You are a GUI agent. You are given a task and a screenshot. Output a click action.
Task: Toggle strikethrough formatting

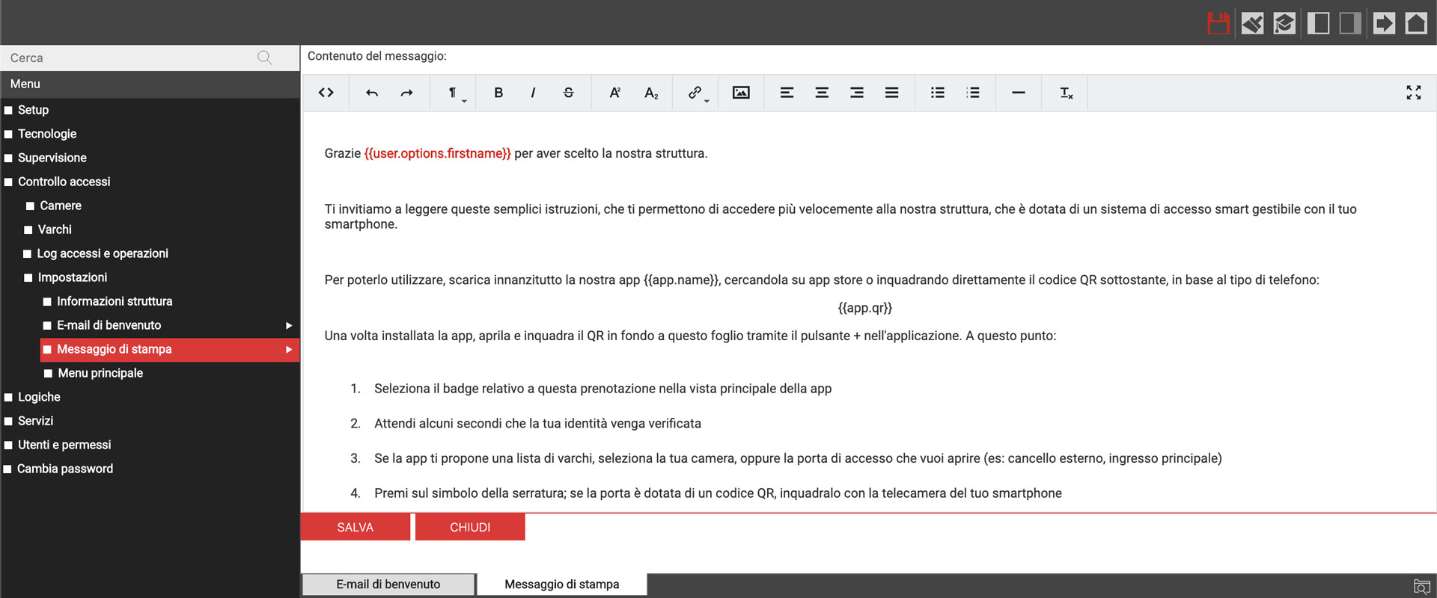(568, 93)
